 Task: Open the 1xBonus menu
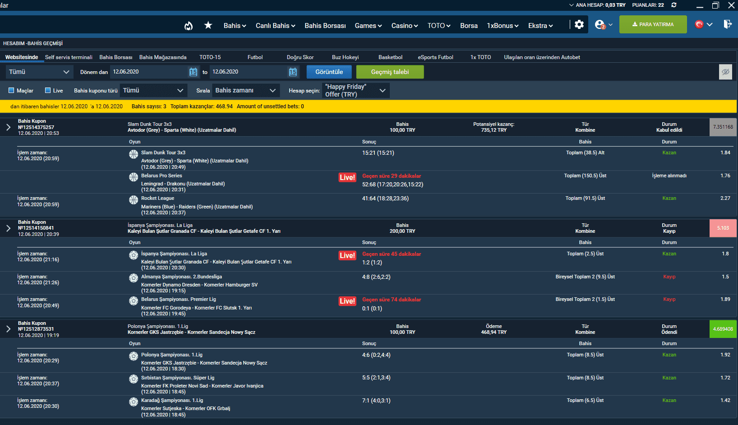[x=503, y=26]
